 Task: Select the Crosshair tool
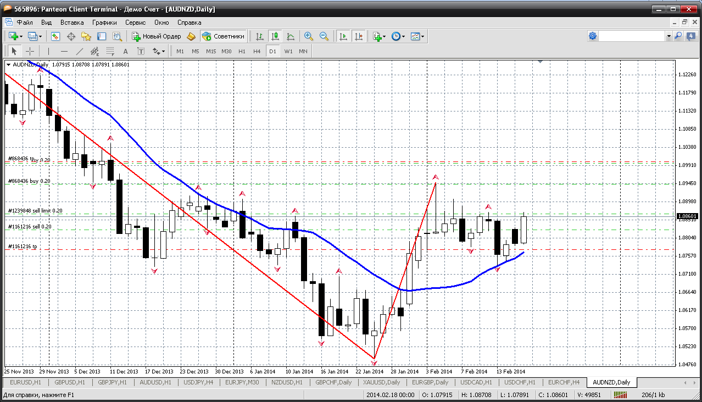click(30, 51)
